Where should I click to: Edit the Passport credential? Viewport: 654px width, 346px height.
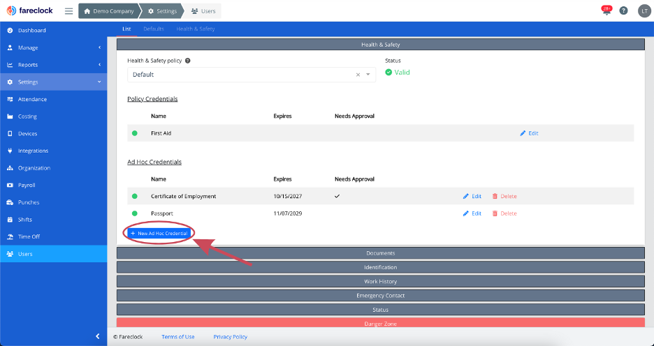[x=472, y=213]
